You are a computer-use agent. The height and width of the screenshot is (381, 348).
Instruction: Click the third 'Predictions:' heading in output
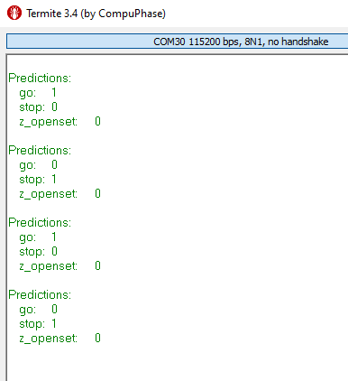[40, 222]
